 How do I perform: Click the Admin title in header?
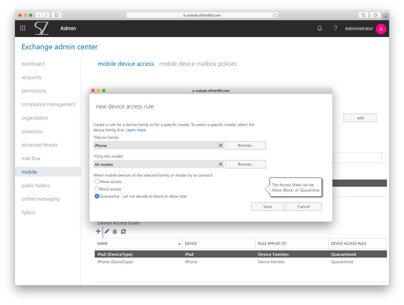point(68,28)
